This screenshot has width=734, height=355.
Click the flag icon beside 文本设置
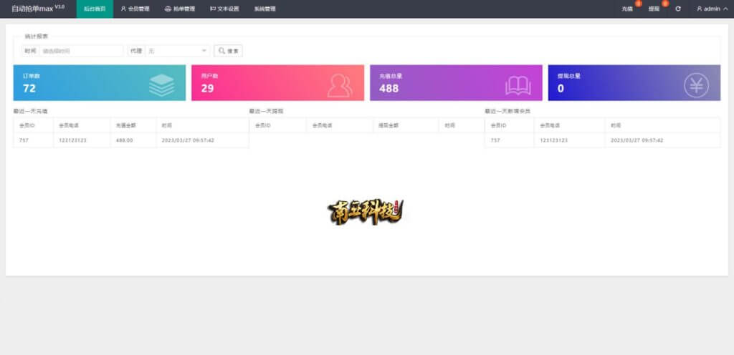pos(213,9)
